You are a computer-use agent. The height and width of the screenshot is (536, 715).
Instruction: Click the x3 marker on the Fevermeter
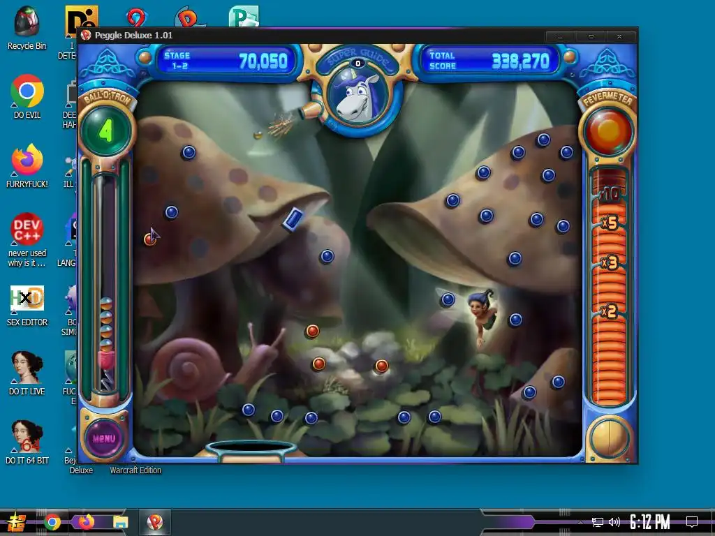click(x=610, y=263)
